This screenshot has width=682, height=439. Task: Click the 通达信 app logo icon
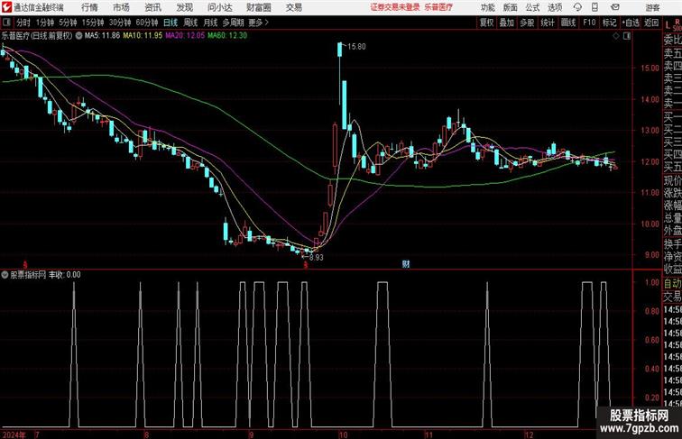point(6,7)
